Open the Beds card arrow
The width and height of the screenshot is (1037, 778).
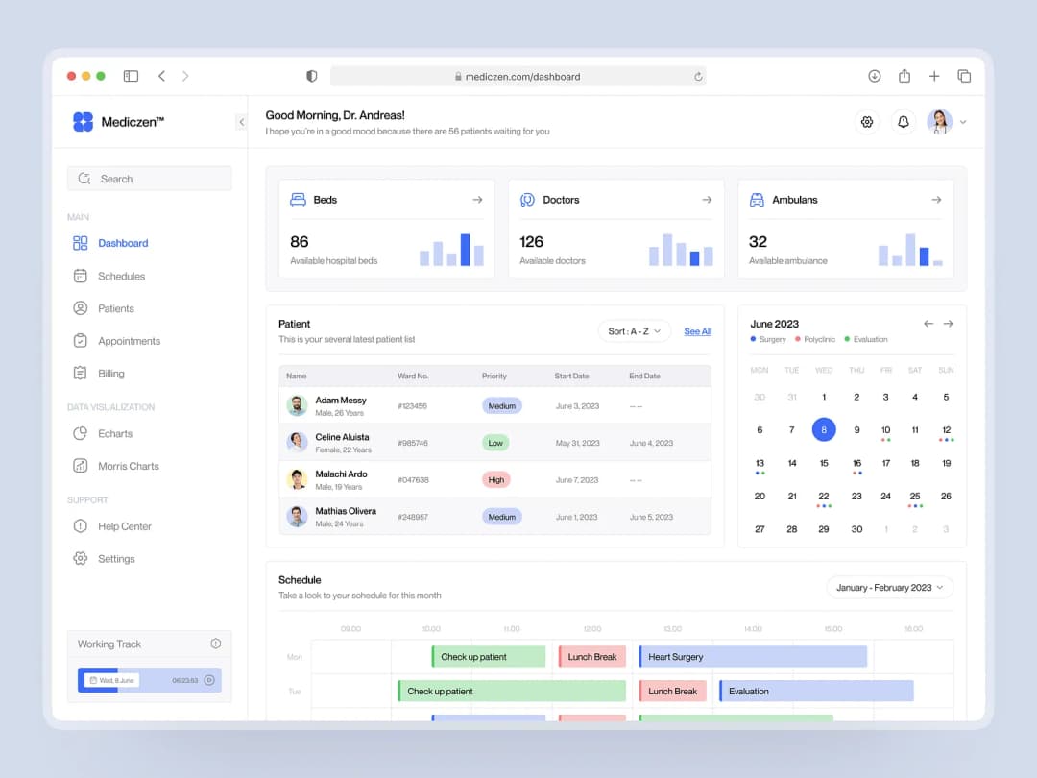coord(477,200)
